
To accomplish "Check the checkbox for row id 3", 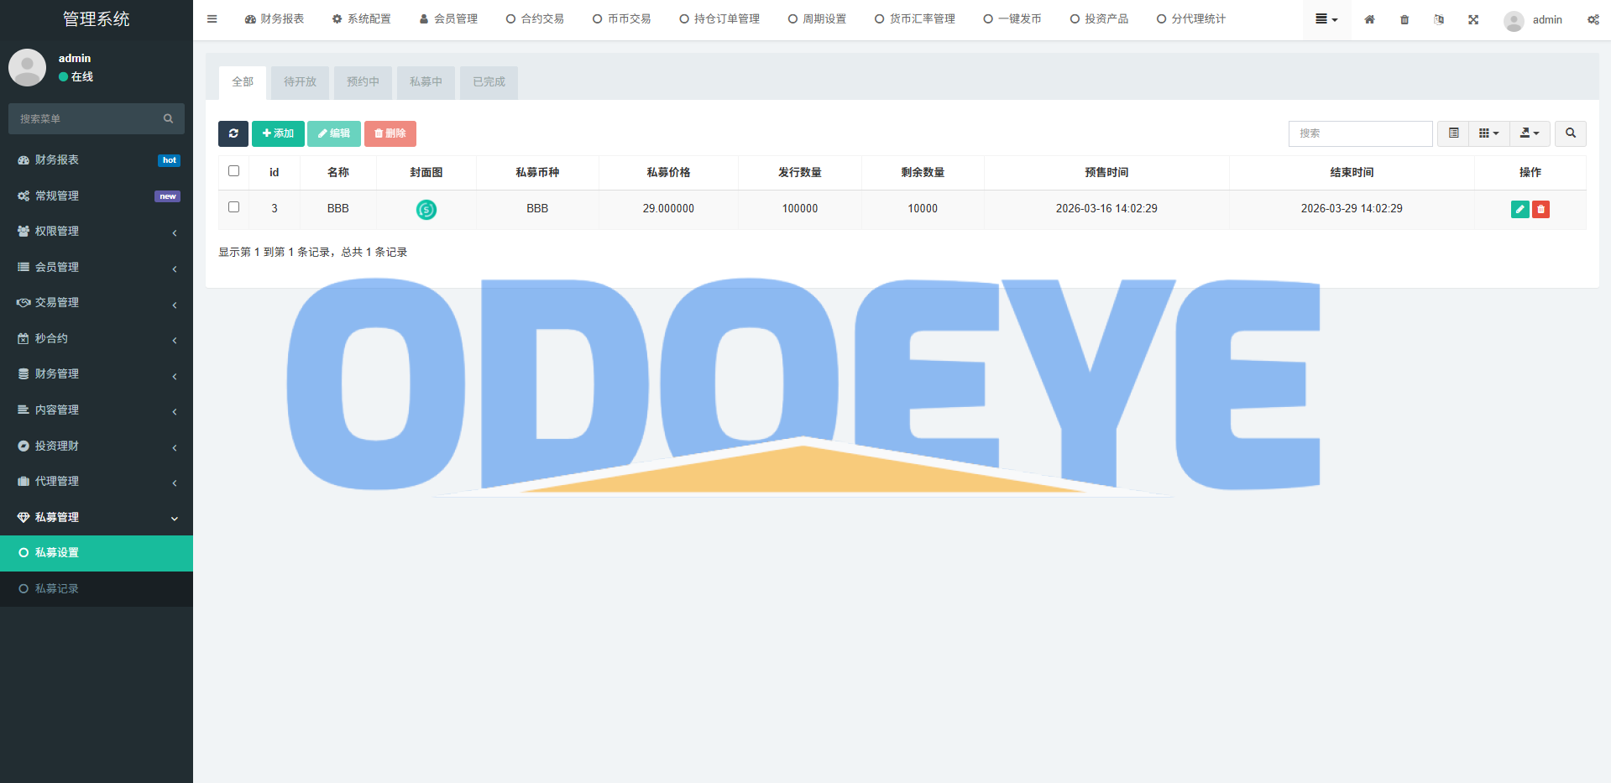I will pyautogui.click(x=234, y=207).
